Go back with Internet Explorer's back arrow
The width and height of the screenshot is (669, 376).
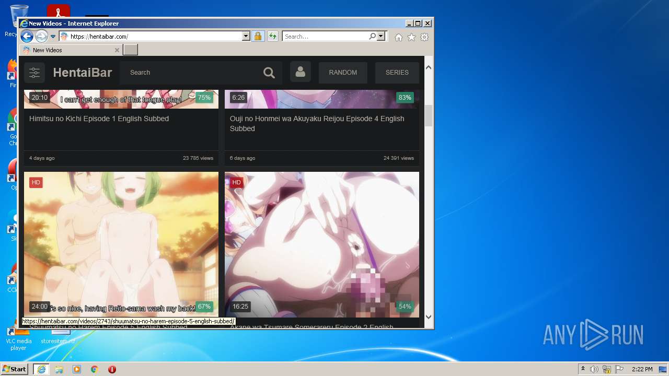(27, 37)
